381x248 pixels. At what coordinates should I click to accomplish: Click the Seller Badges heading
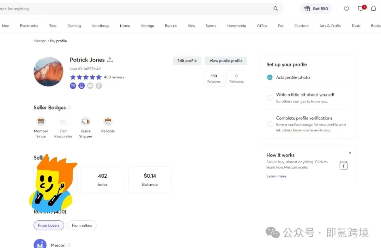pos(50,107)
